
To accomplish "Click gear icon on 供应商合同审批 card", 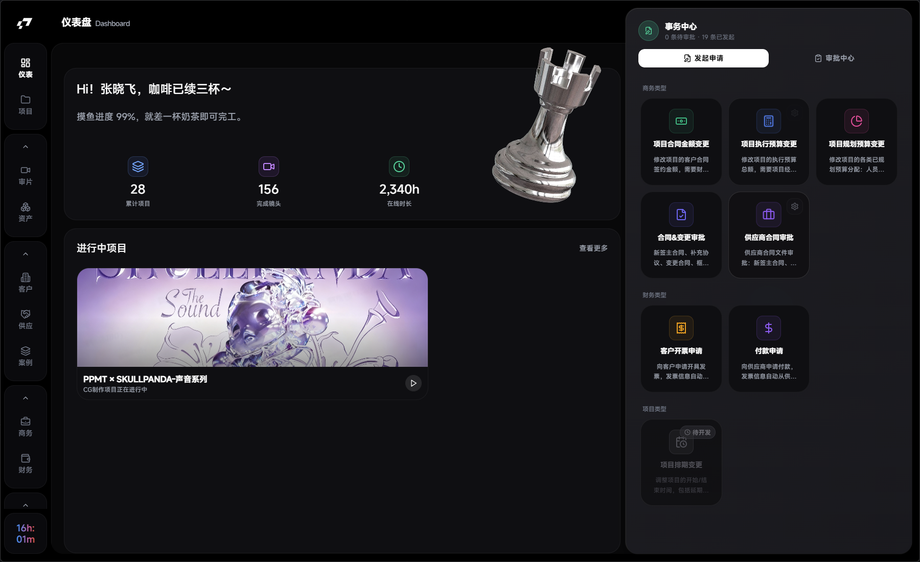I will coord(795,206).
